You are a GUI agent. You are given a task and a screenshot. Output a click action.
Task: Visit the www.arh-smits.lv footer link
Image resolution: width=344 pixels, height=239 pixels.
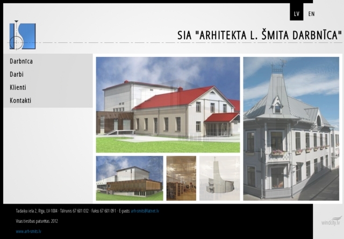pos(28,231)
